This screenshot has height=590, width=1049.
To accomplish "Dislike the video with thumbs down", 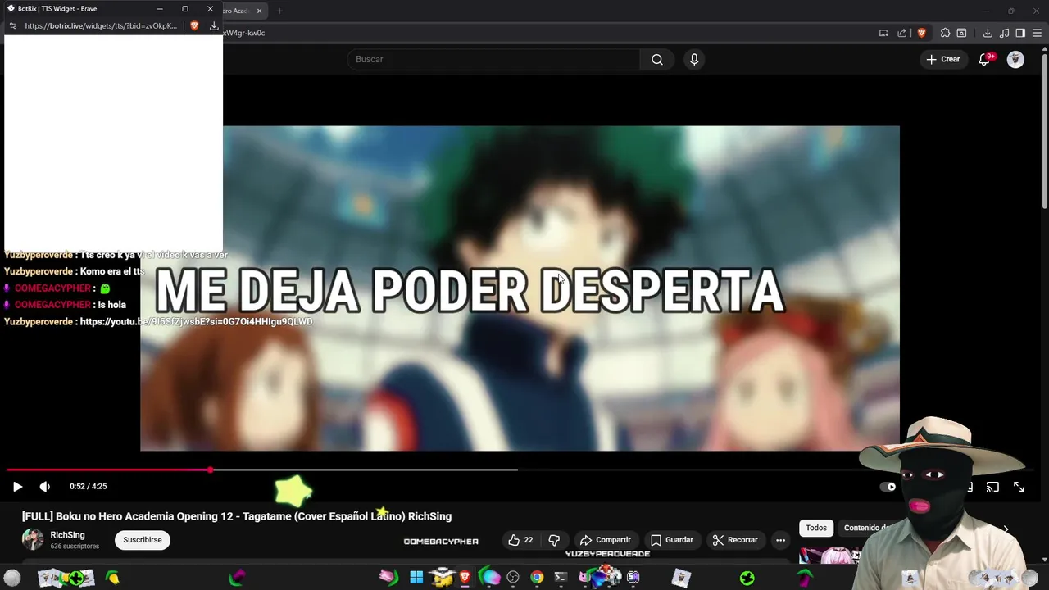I will (x=554, y=540).
